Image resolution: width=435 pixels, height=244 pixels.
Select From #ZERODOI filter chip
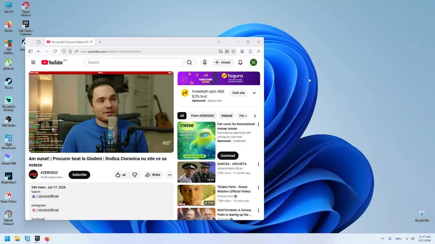(x=203, y=116)
